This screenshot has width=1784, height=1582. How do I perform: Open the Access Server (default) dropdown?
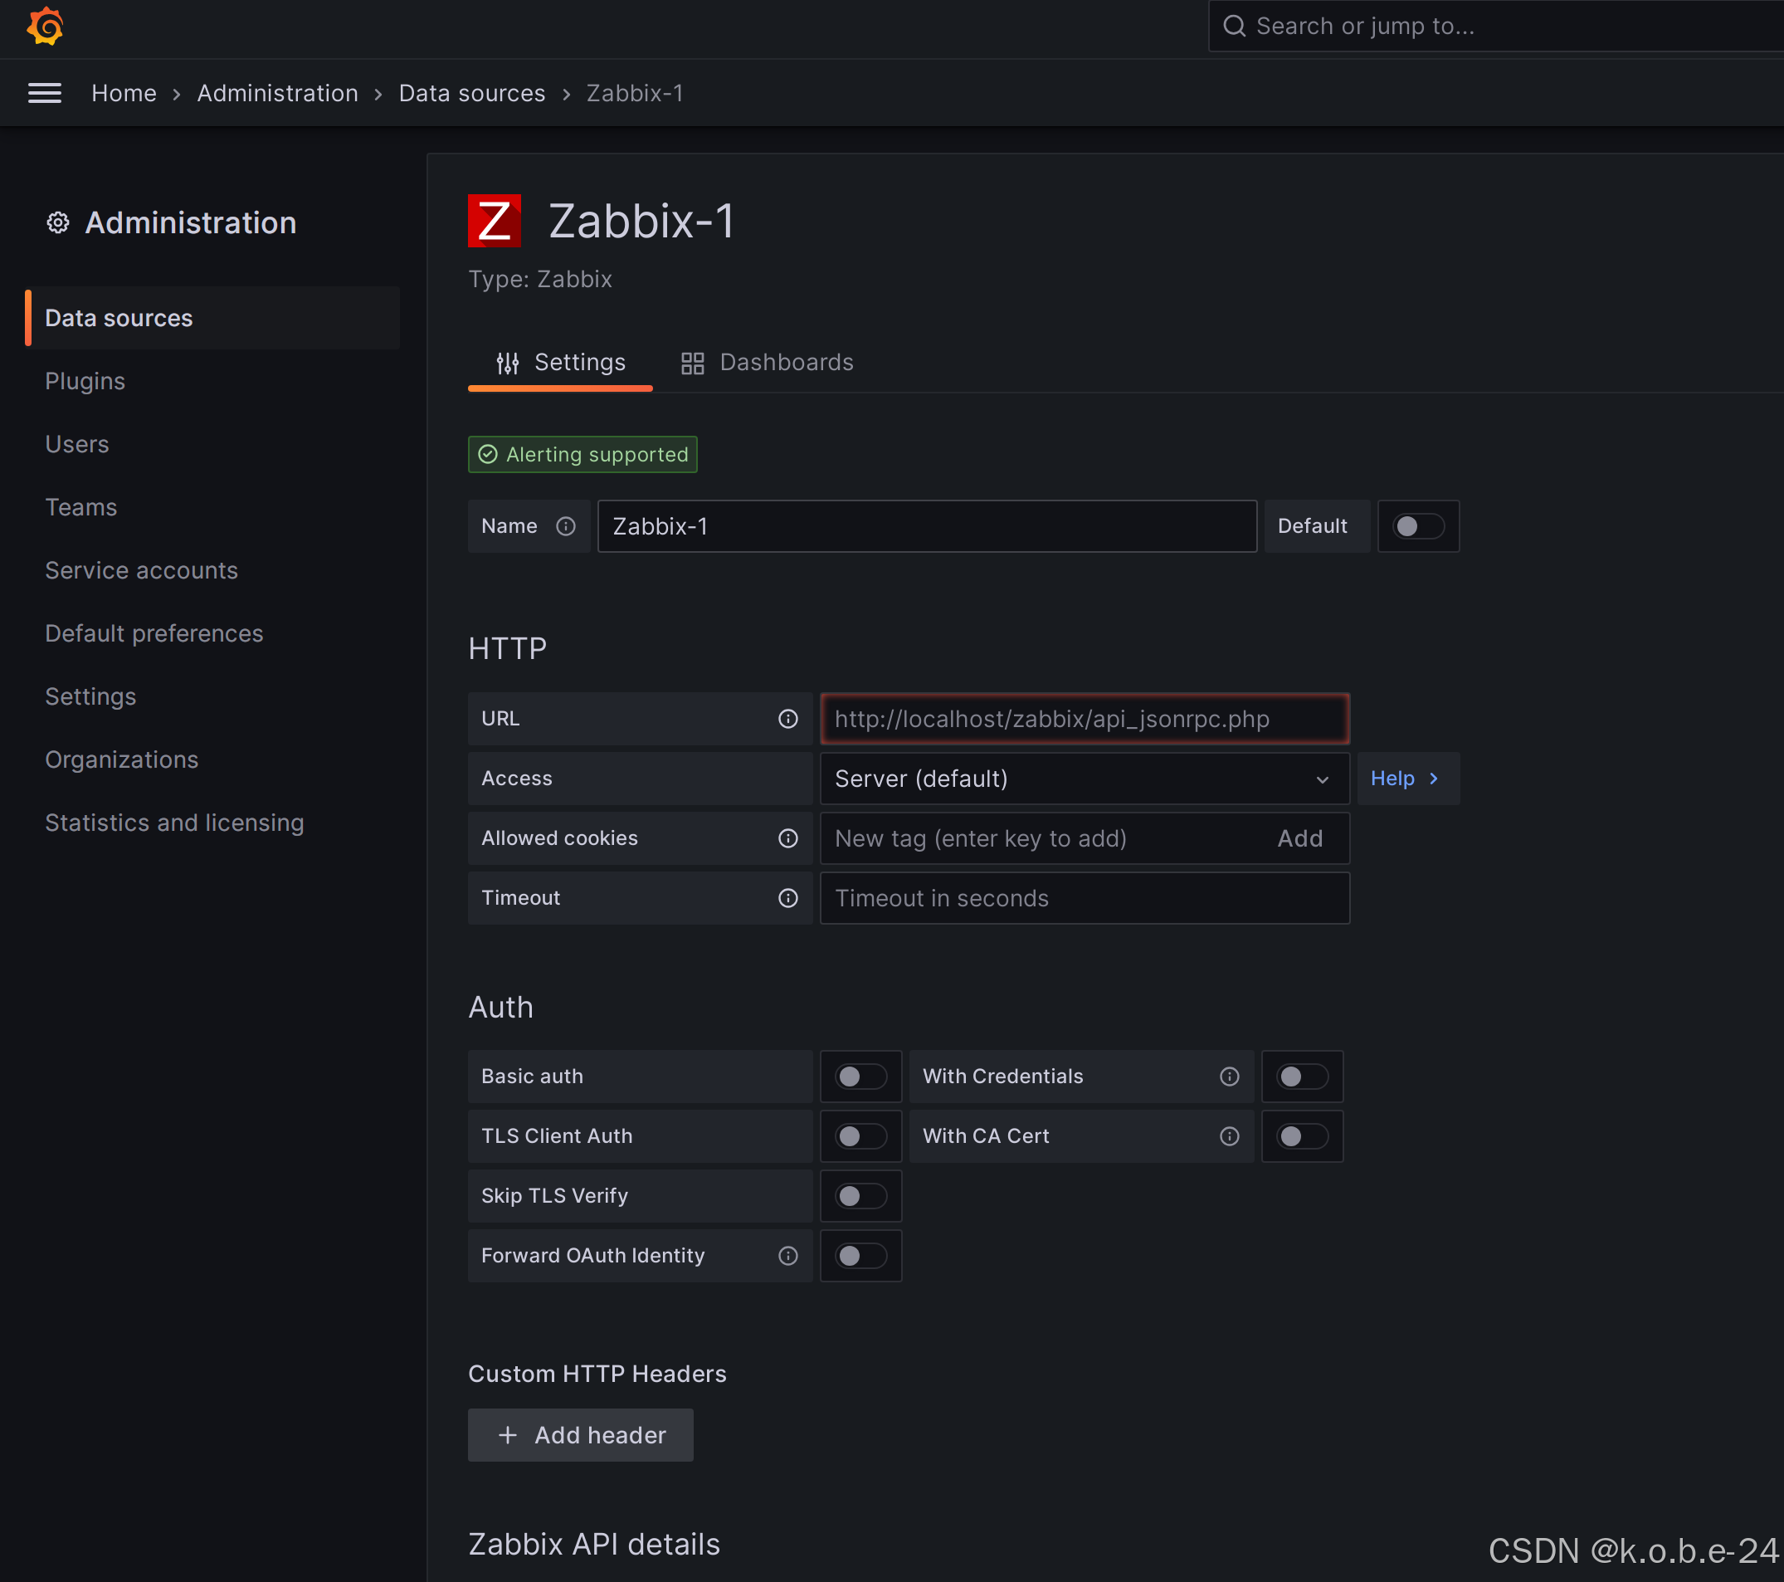click(1085, 779)
